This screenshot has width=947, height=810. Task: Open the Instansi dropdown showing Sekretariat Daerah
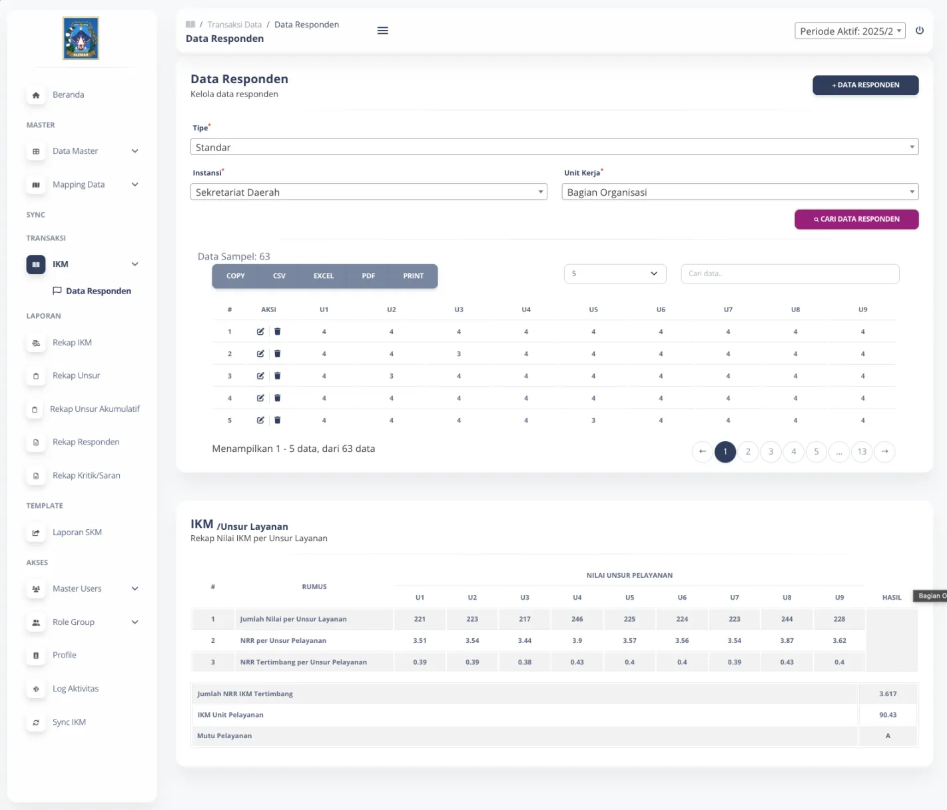(x=368, y=192)
